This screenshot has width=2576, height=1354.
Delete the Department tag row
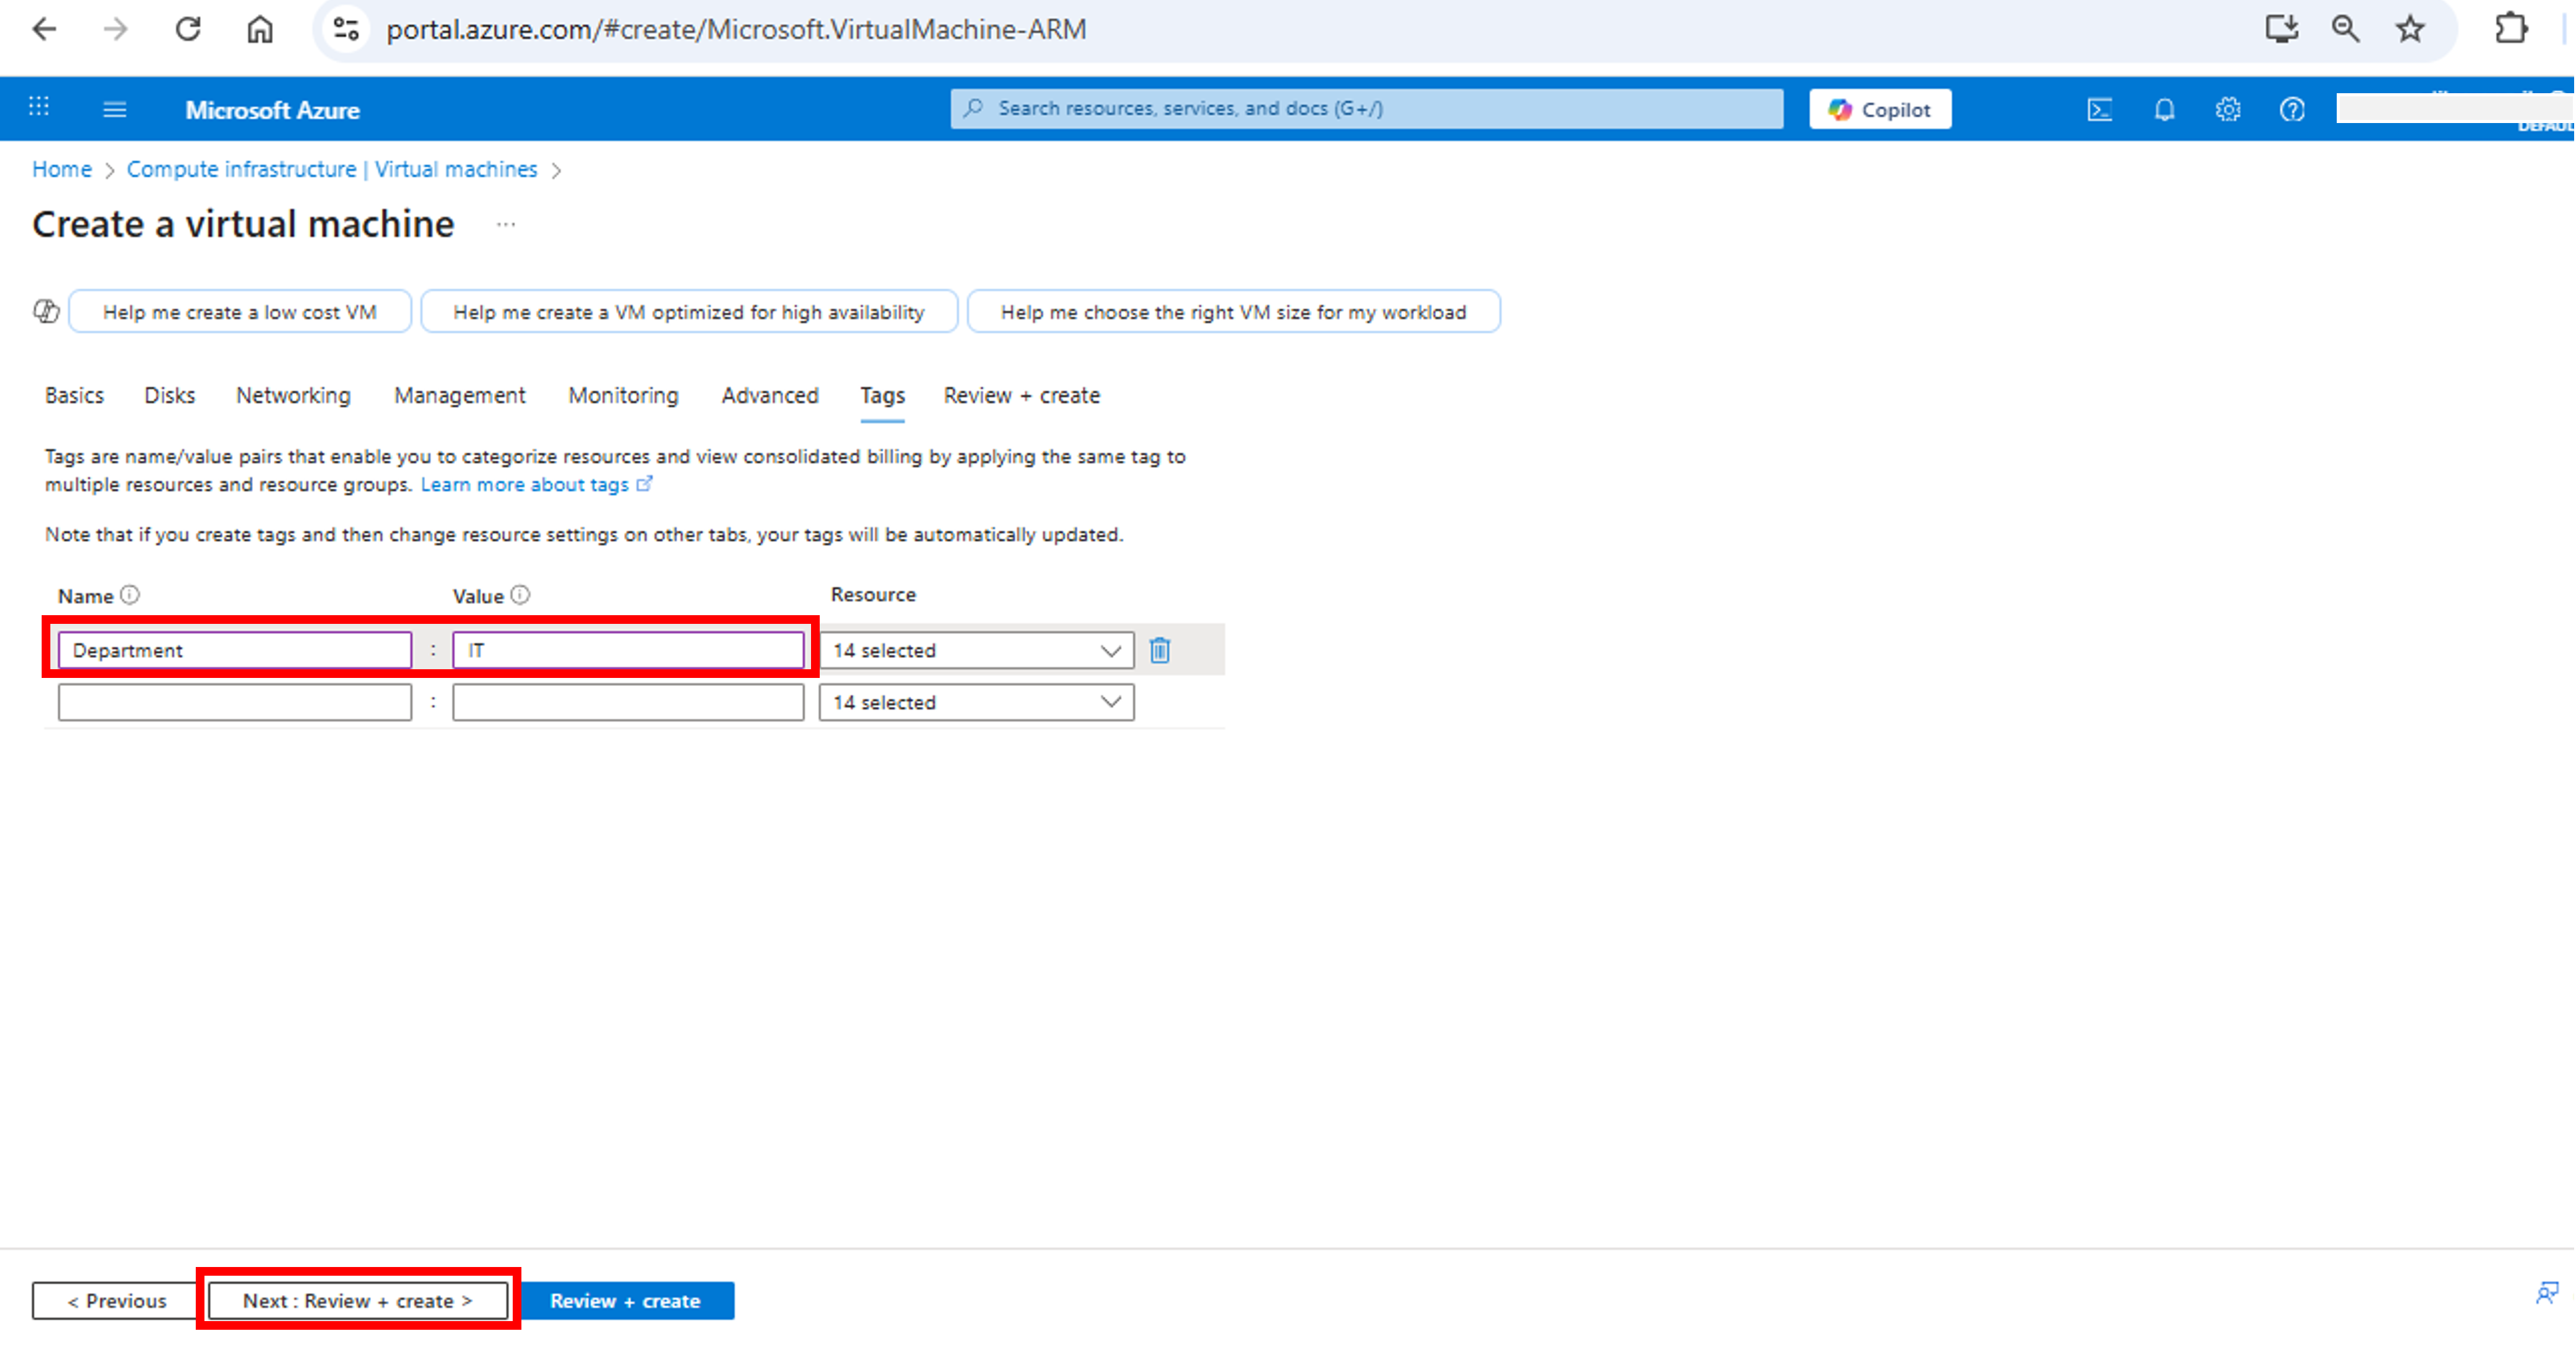[1159, 649]
